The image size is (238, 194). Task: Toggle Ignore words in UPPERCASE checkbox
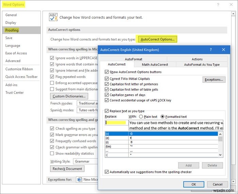coord(52,58)
